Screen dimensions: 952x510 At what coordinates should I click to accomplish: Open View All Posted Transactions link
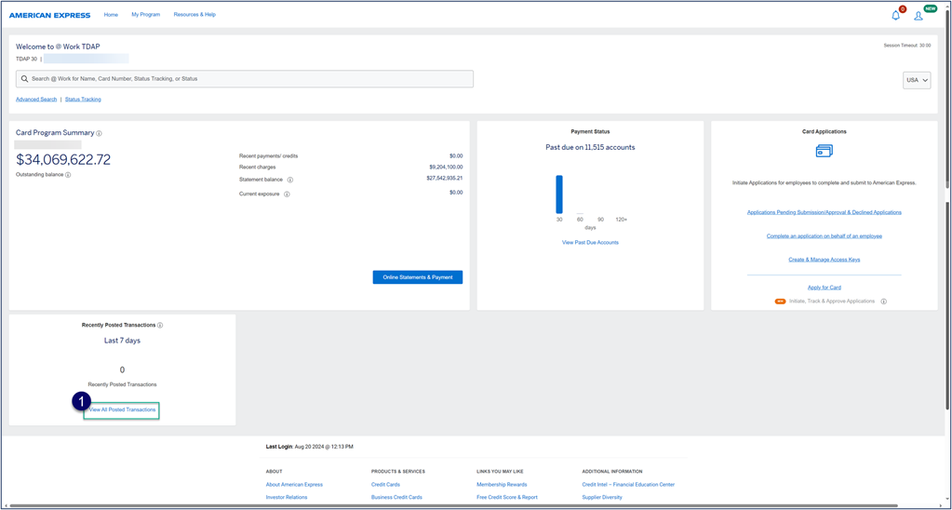122,409
